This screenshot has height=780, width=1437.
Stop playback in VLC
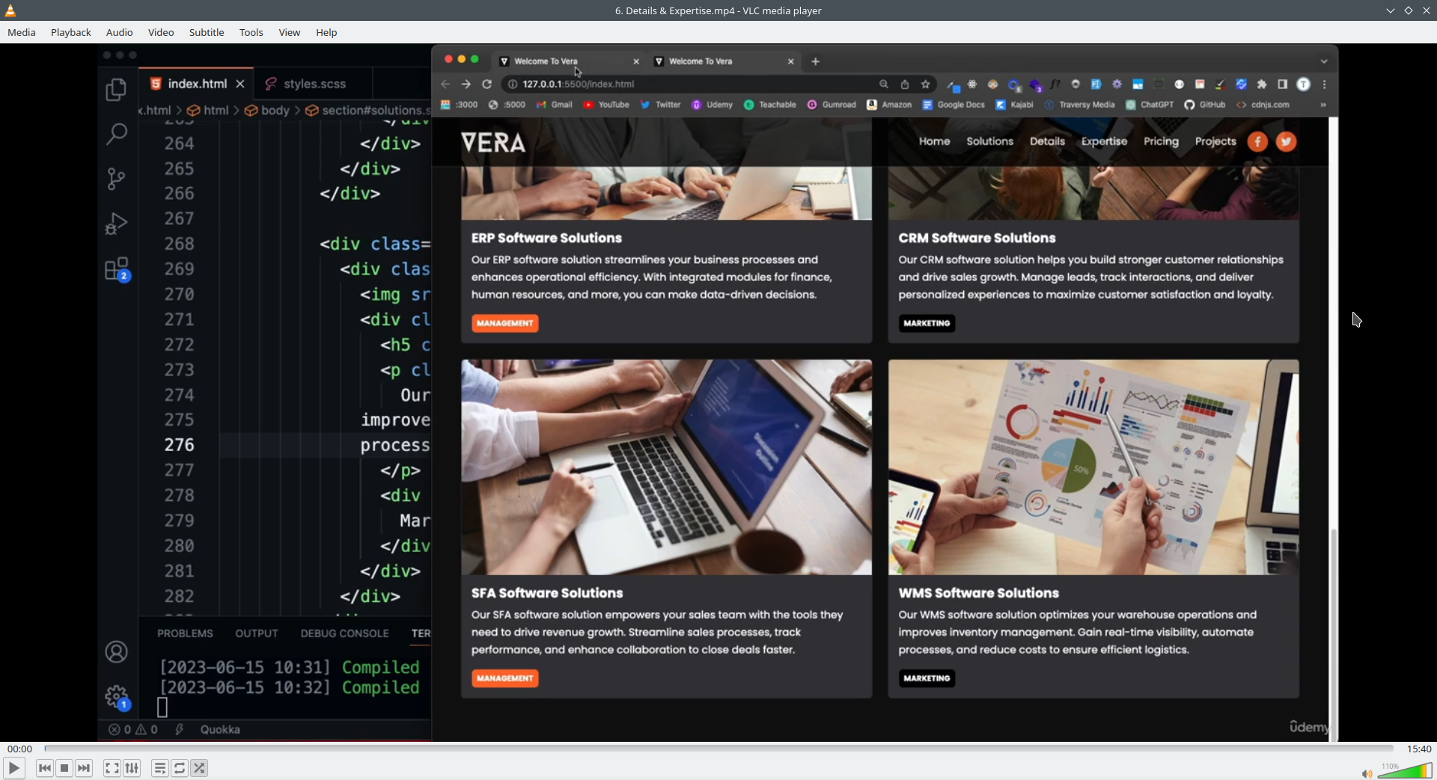[x=64, y=768]
